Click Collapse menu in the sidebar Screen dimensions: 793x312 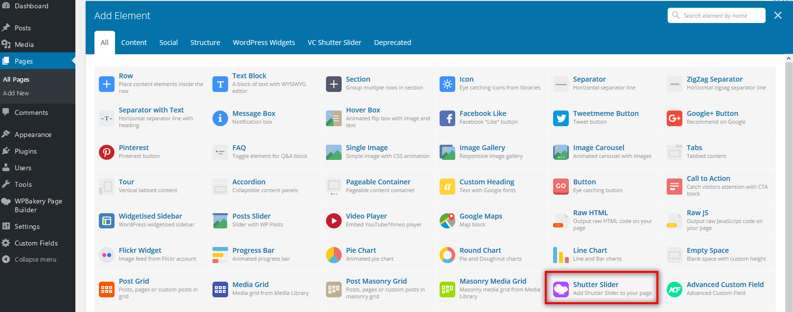(x=35, y=260)
